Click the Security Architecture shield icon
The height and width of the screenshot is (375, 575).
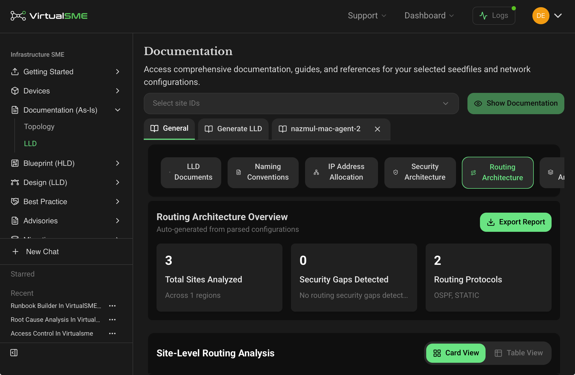[396, 172]
